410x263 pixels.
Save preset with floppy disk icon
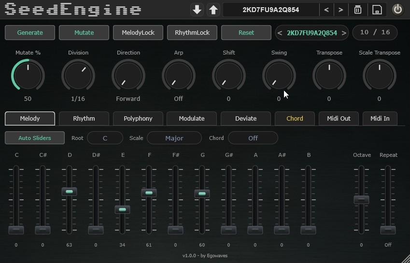pyautogui.click(x=377, y=10)
